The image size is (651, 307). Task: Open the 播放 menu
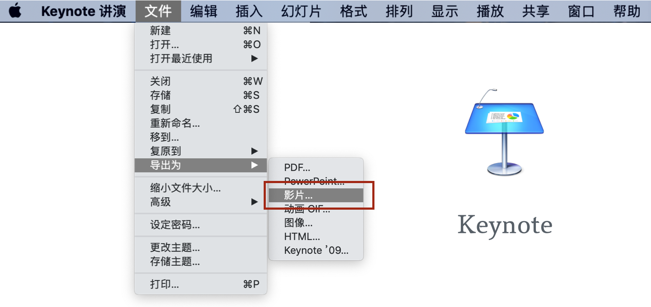coord(490,11)
